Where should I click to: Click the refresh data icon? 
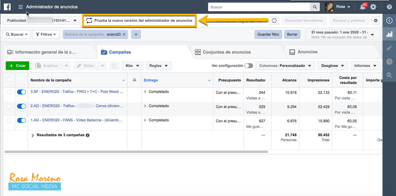tap(274, 20)
